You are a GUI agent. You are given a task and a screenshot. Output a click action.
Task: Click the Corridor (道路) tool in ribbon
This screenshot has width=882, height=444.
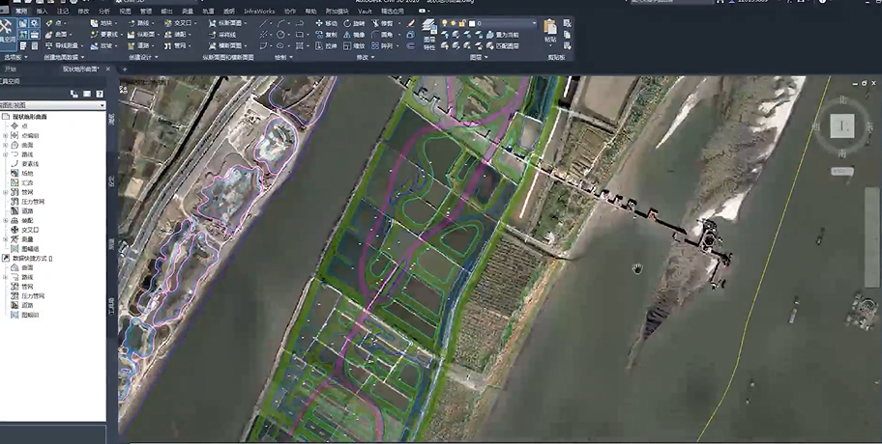click(x=140, y=45)
